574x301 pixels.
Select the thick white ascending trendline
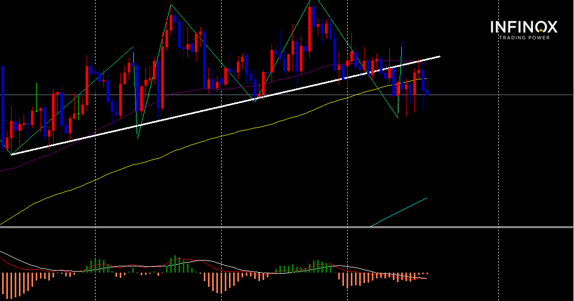pyautogui.click(x=225, y=106)
